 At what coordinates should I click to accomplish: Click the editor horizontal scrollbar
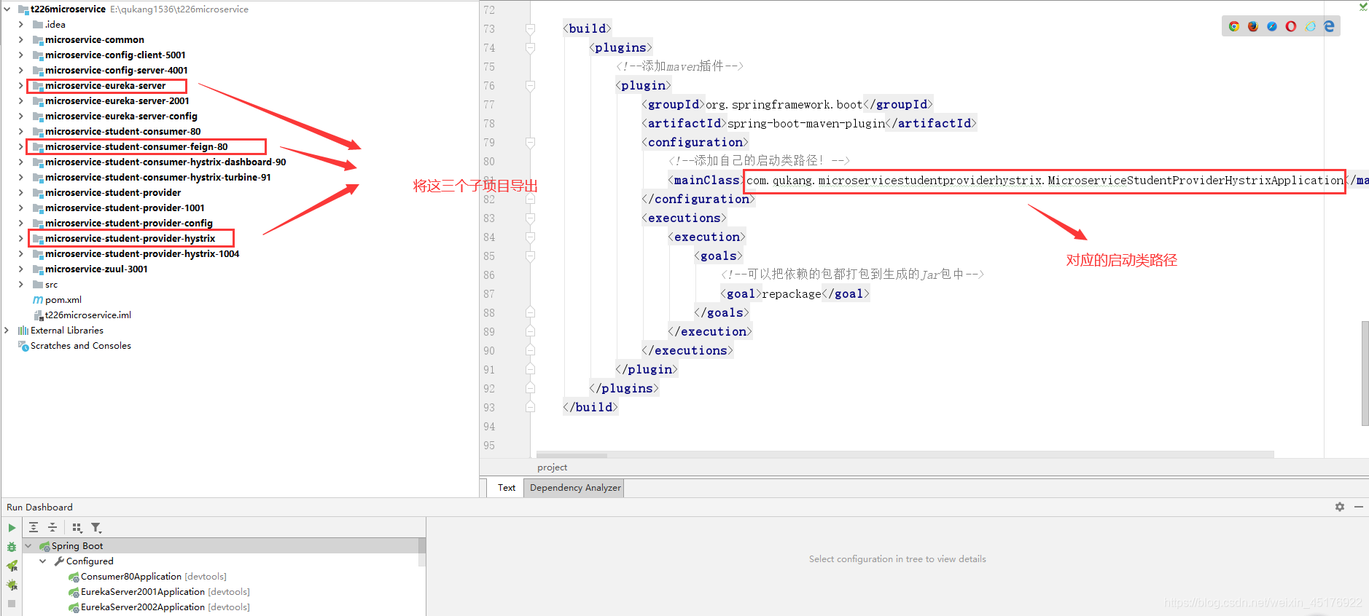572,455
